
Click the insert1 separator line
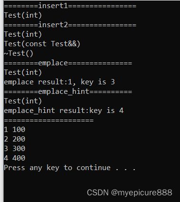(x=70, y=6)
